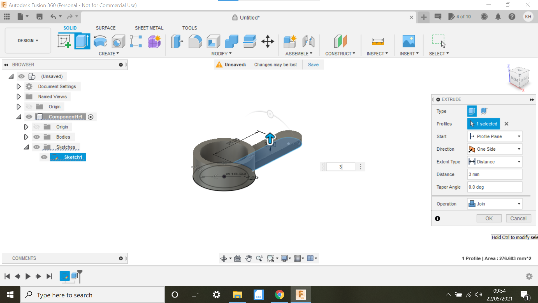The height and width of the screenshot is (303, 538).
Task: Select the Fillet tool in Modify
Action: tap(195, 41)
